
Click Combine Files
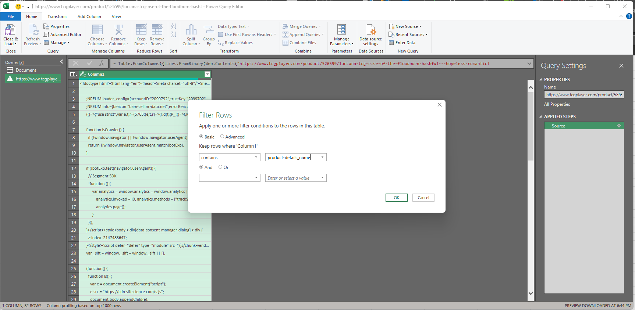[x=299, y=43]
